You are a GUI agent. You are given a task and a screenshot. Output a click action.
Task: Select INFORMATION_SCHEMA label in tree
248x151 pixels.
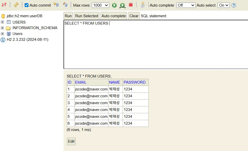tap(35, 28)
